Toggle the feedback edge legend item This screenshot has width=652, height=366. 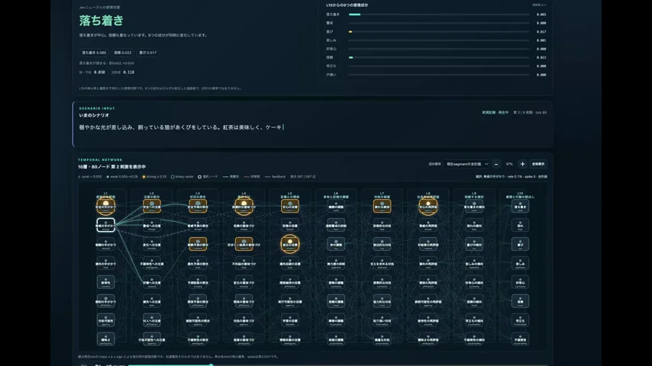tap(276, 177)
